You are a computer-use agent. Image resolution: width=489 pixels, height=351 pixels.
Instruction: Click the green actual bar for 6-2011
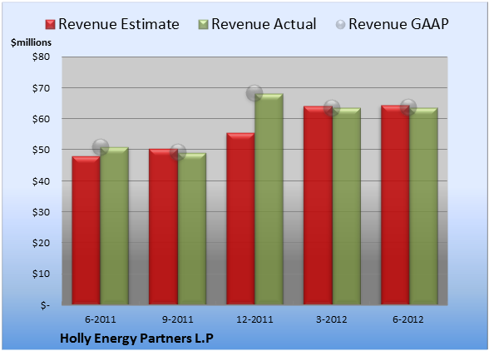114,226
